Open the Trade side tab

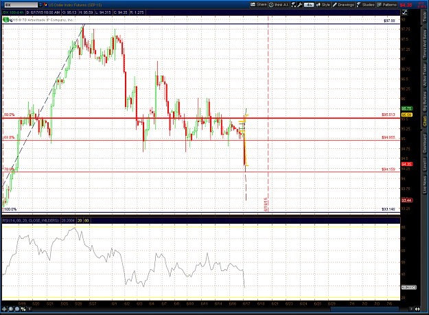[424, 17]
